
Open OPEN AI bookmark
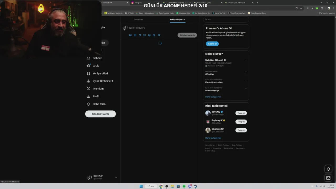pyautogui.click(x=129, y=13)
